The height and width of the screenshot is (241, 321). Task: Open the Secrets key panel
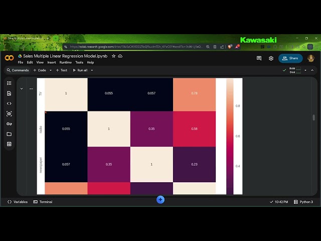(x=9, y=124)
